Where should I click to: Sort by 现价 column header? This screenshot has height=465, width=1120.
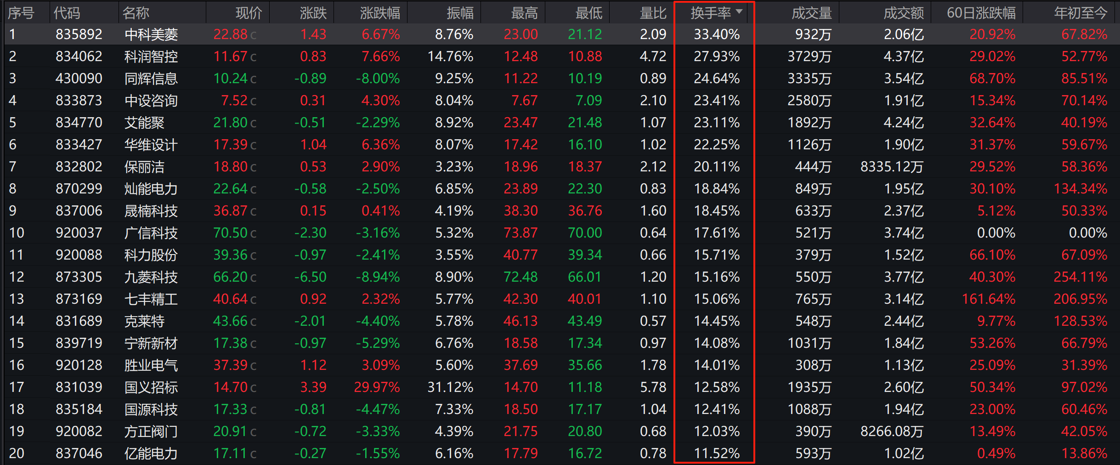point(249,13)
